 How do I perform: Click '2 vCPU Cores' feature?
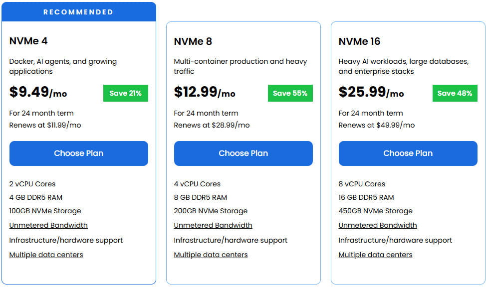tap(32, 184)
